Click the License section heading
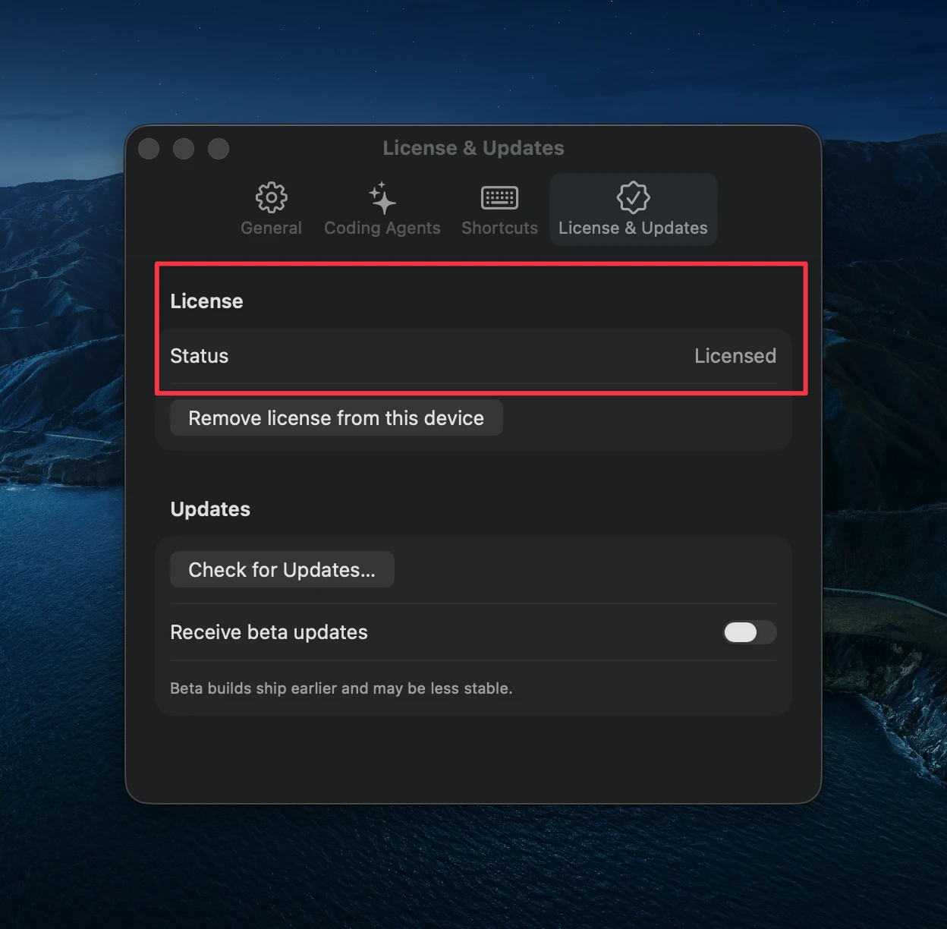 [x=206, y=301]
